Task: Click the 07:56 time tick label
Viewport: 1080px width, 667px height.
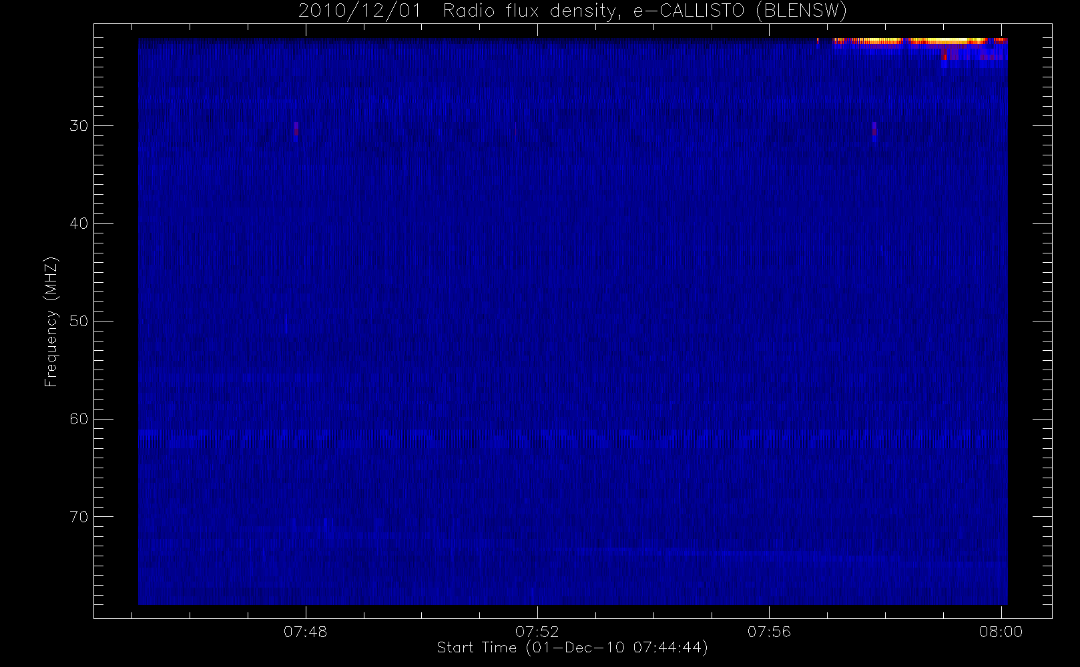Action: click(x=769, y=632)
